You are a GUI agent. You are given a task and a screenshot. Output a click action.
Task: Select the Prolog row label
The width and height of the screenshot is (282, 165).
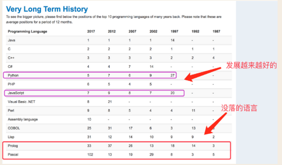click(x=13, y=146)
